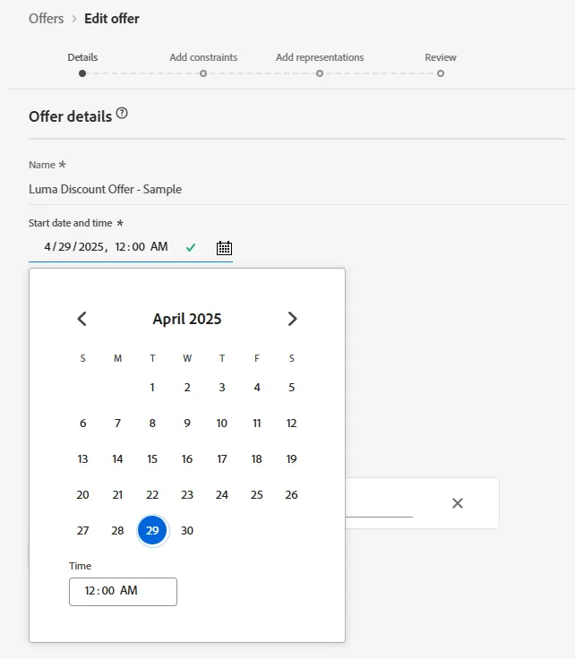The height and width of the screenshot is (659, 575).
Task: Edit the Time field 12:00 AM
Action: (123, 591)
